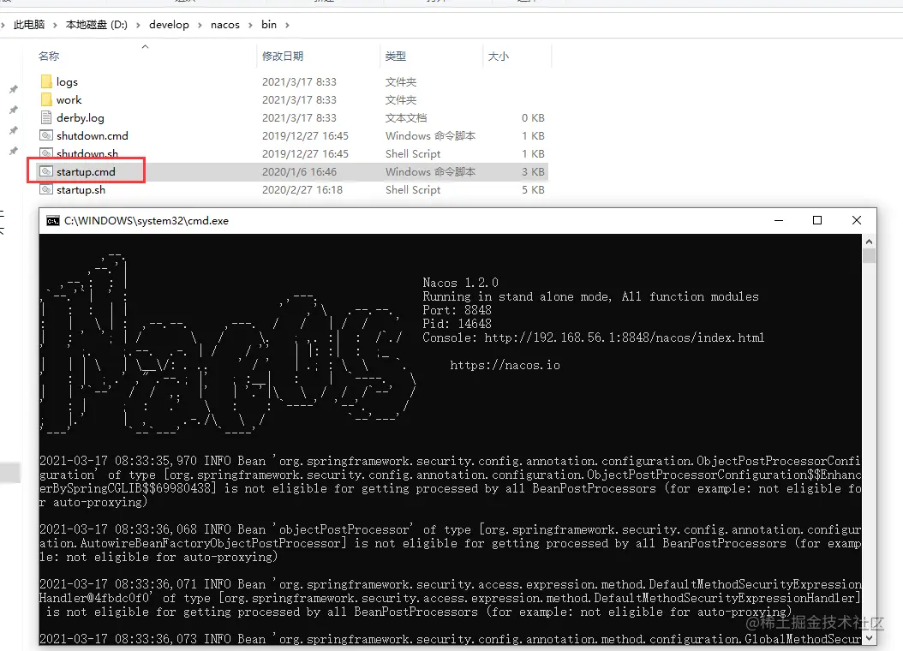Close the cmd.exe window
This screenshot has height=651, width=903.
pyautogui.click(x=857, y=220)
